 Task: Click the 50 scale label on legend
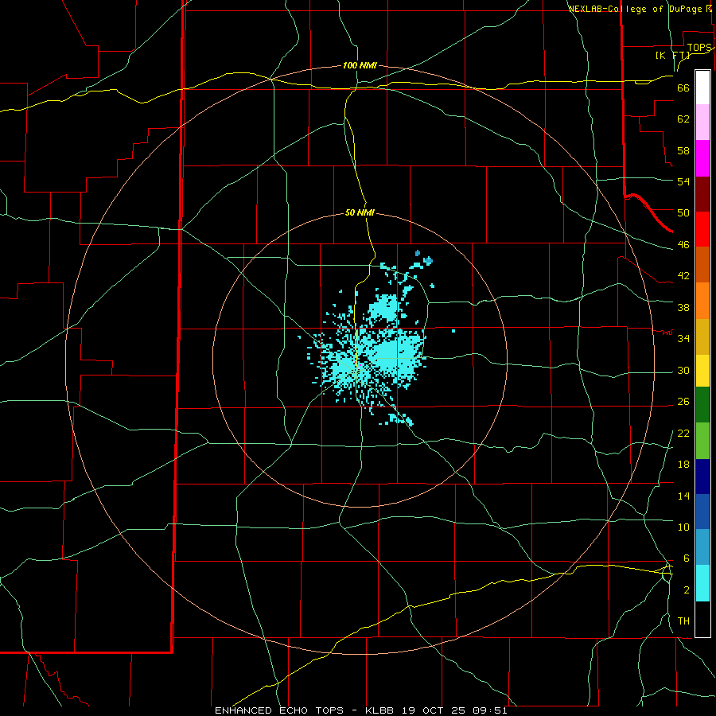(683, 213)
